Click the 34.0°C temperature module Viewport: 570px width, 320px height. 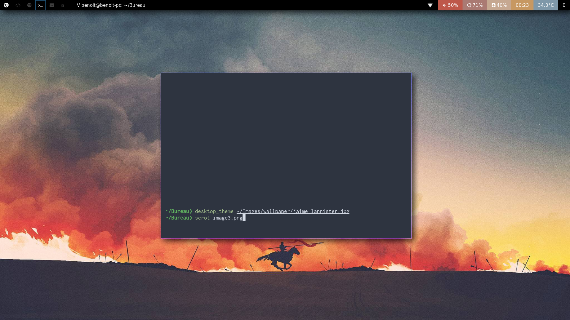pyautogui.click(x=546, y=5)
